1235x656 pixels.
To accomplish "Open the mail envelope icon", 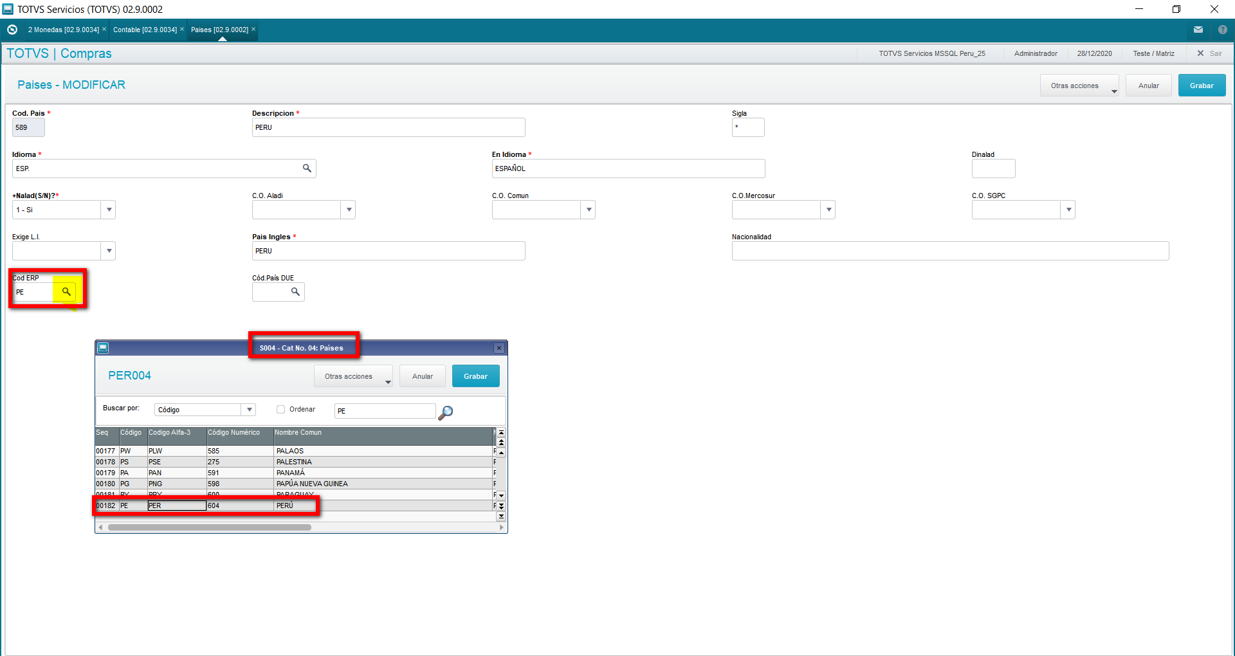I will click(x=1198, y=30).
